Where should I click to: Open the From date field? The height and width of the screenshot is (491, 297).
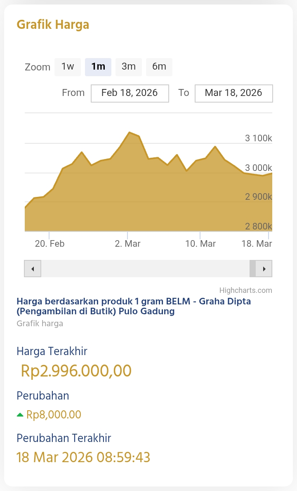click(130, 93)
